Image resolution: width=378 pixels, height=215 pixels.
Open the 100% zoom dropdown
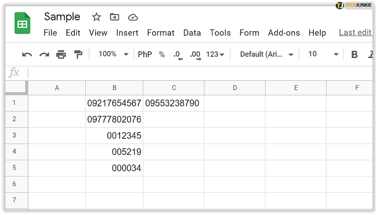[x=113, y=54]
